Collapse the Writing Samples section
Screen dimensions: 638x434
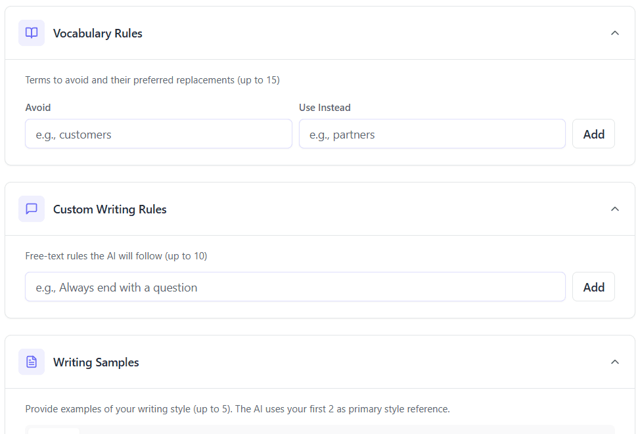click(614, 362)
